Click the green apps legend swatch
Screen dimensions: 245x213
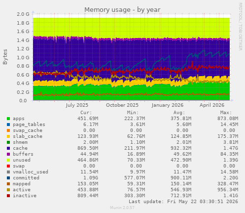click(x=8, y=119)
